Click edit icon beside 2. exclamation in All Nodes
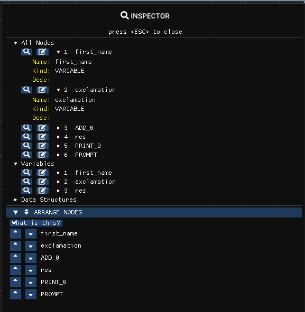This screenshot has height=312, width=305. tap(42, 90)
